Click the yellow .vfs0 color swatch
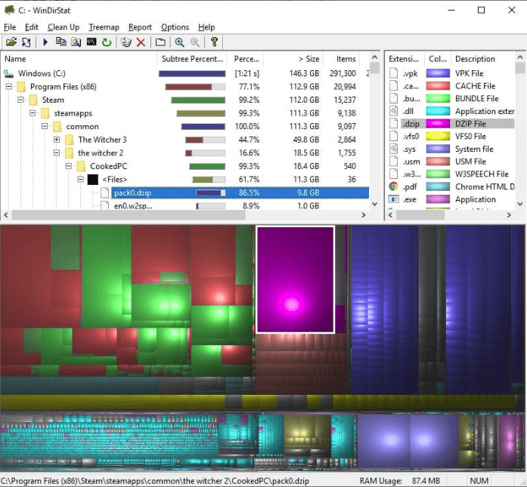527x487 pixels. [438, 136]
